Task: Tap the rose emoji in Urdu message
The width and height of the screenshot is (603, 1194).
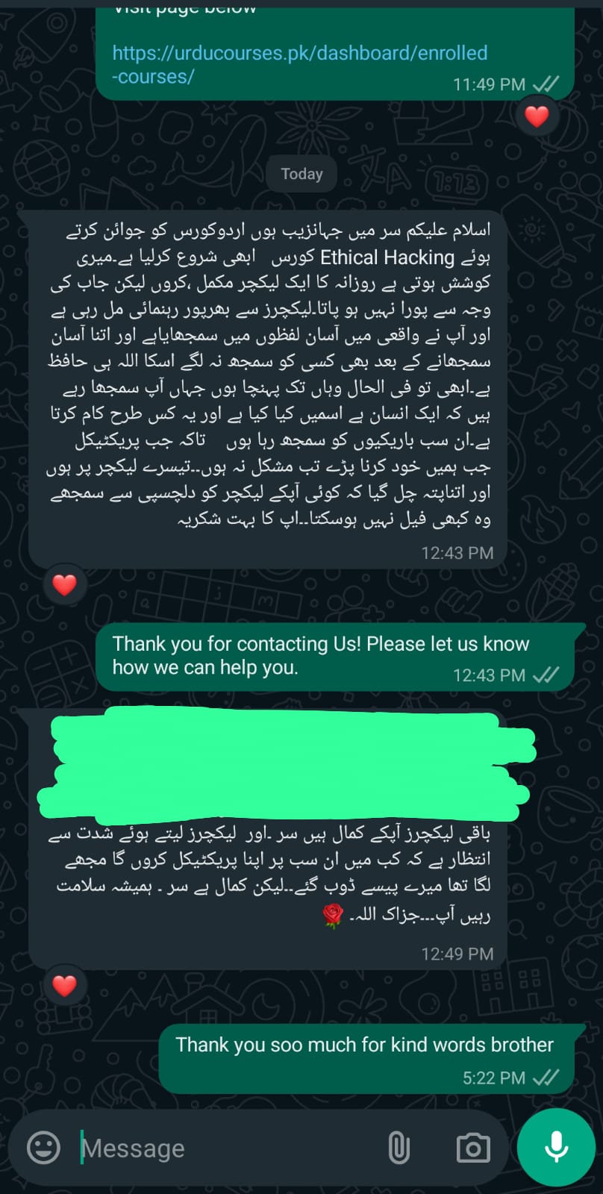Action: coord(333,915)
